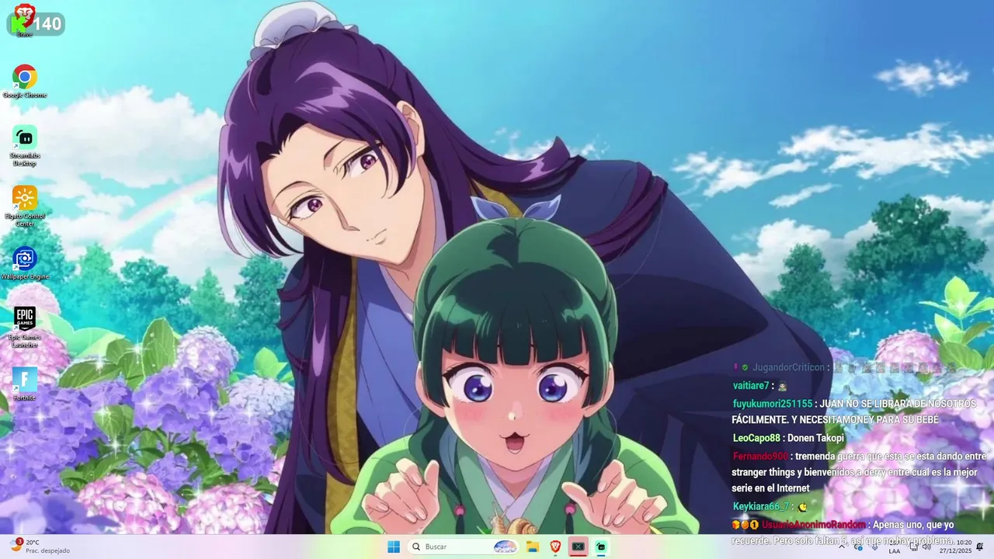Select the Streamlabs Desktop shortcut icon

(x=25, y=146)
